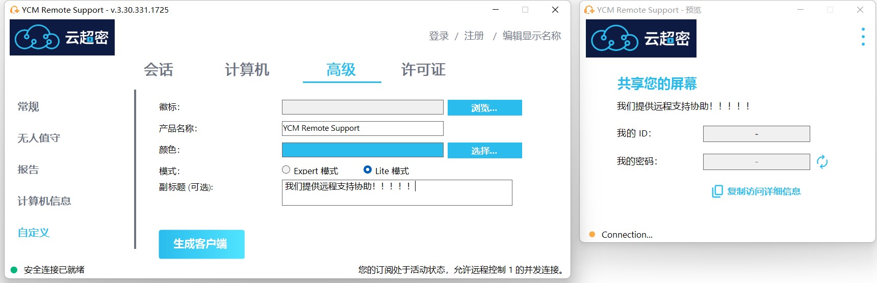Image resolution: width=877 pixels, height=283 pixels.
Task: Select 无人值守 in the sidebar
Action: click(x=39, y=138)
